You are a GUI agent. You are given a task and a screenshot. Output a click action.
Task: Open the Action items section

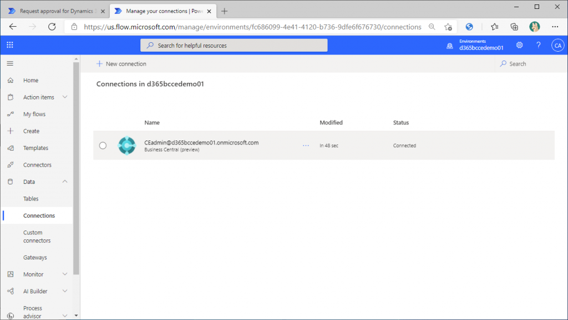point(38,97)
